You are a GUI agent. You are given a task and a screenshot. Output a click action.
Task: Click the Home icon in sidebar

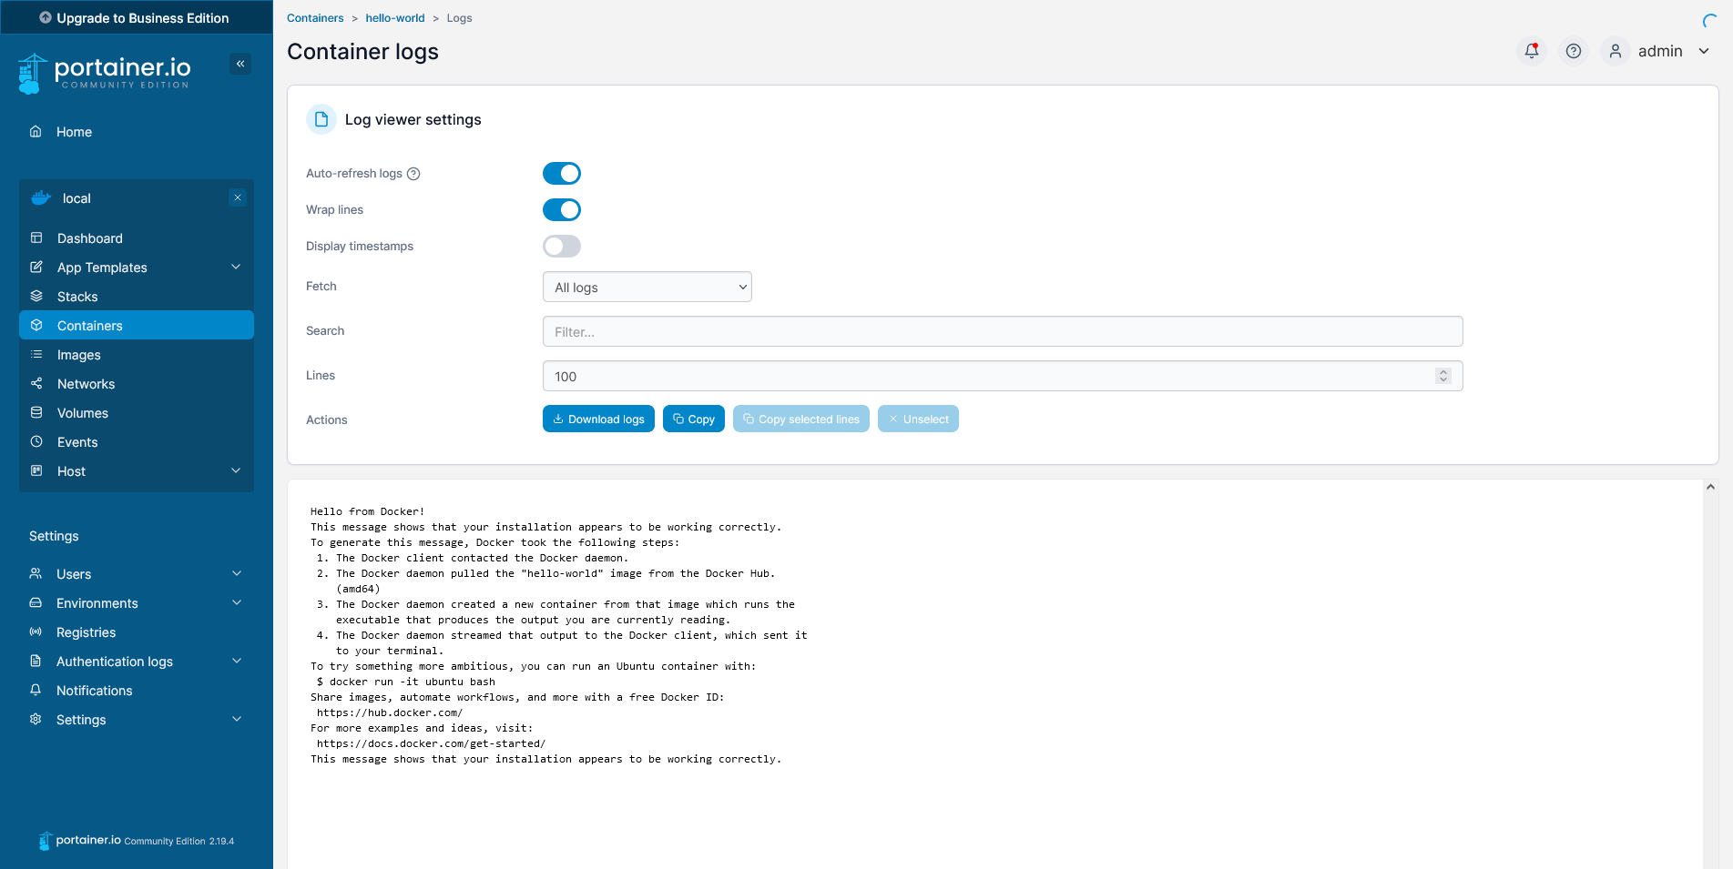pos(36,131)
